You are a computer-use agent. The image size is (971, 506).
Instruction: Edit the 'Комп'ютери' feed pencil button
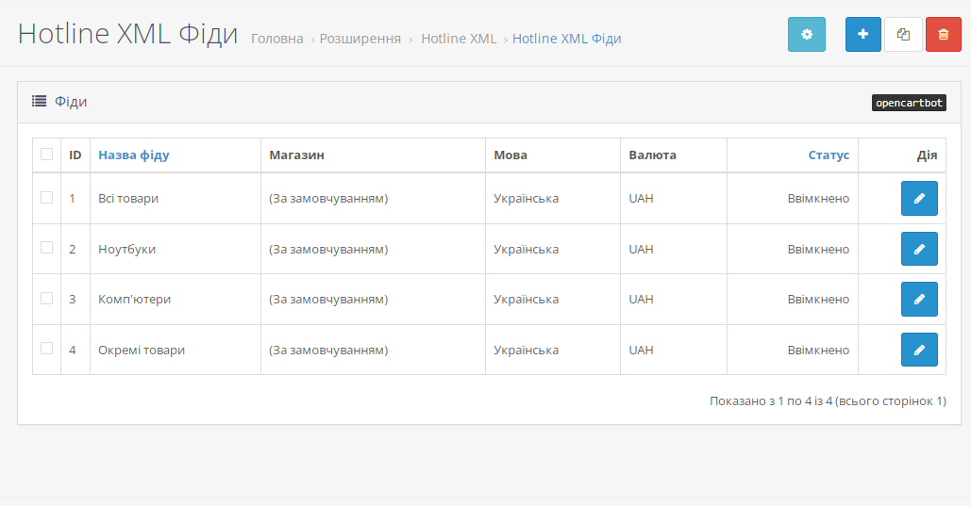(x=919, y=299)
